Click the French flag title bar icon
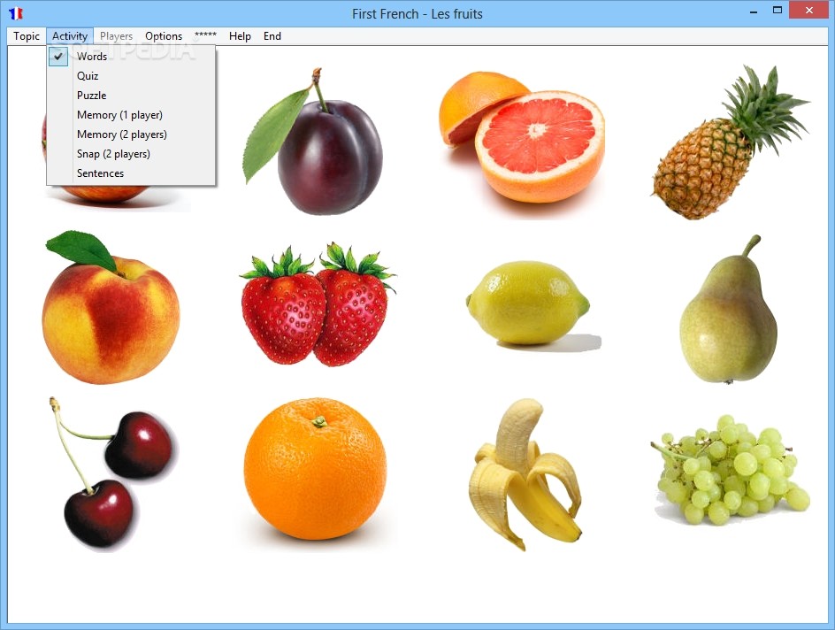Screen dimensions: 835x630 click(x=16, y=13)
